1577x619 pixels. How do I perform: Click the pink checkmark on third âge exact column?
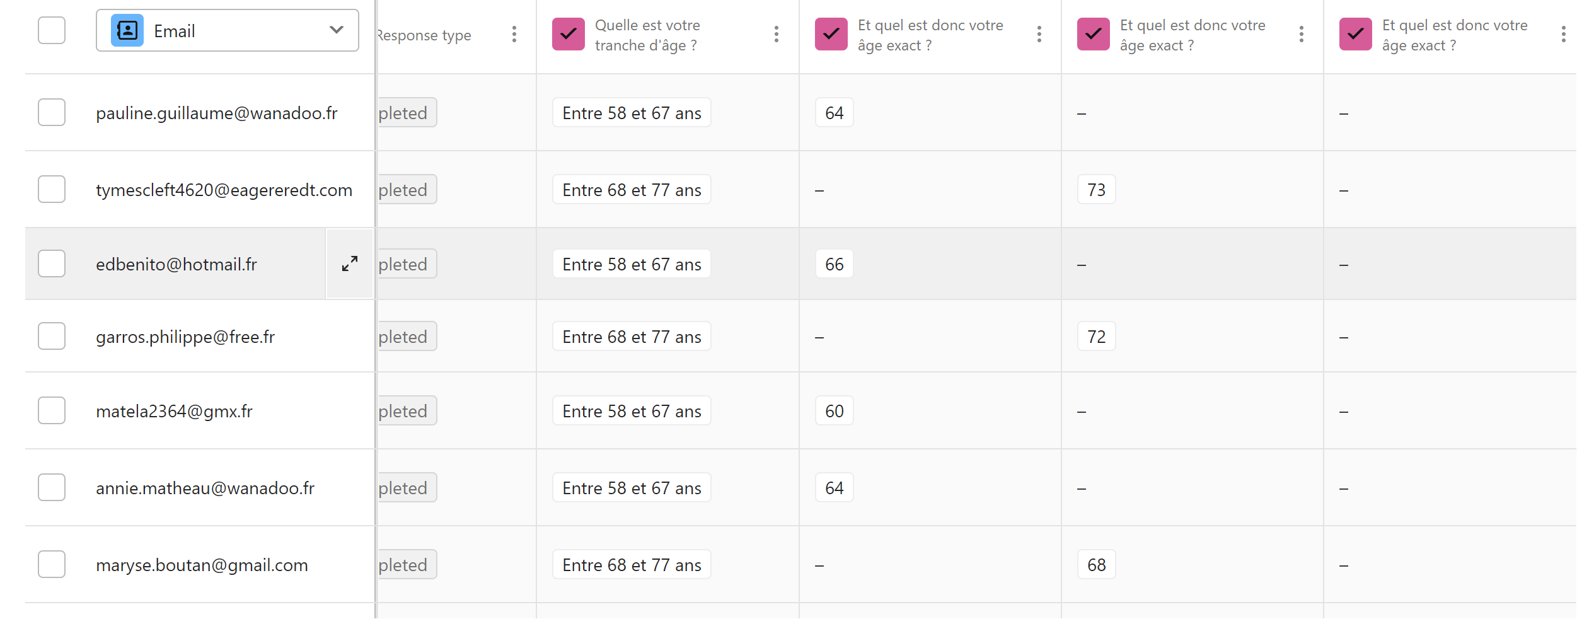click(x=1356, y=34)
